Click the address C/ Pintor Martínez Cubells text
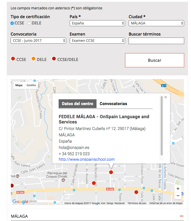The width and height of the screenshot is (191, 221). pos(102,129)
